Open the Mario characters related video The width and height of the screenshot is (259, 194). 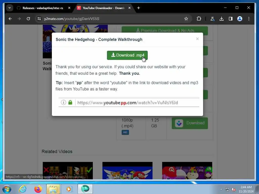(x=187, y=171)
